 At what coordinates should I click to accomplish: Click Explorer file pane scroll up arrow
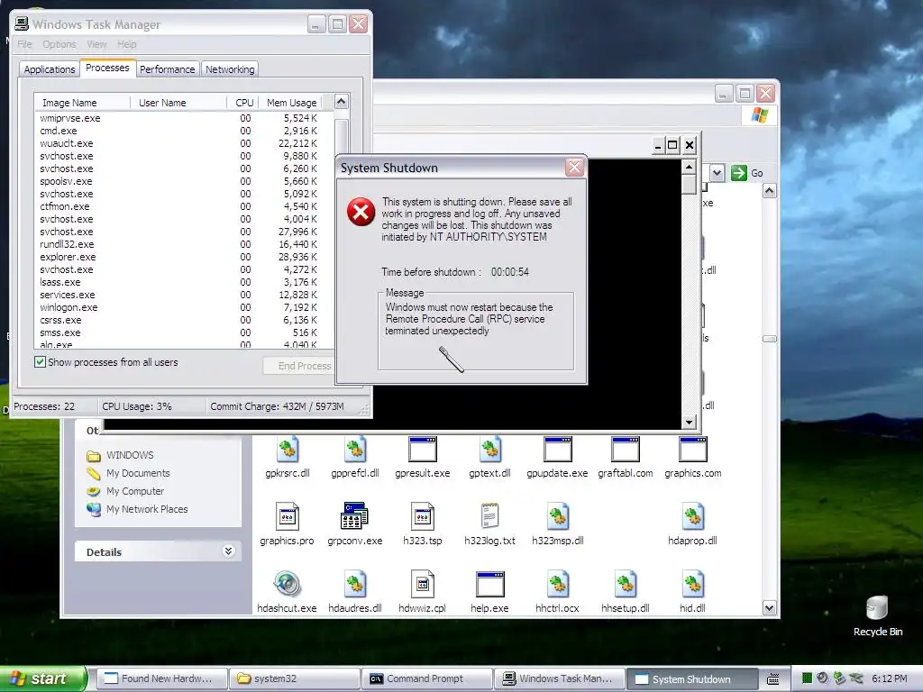point(770,191)
